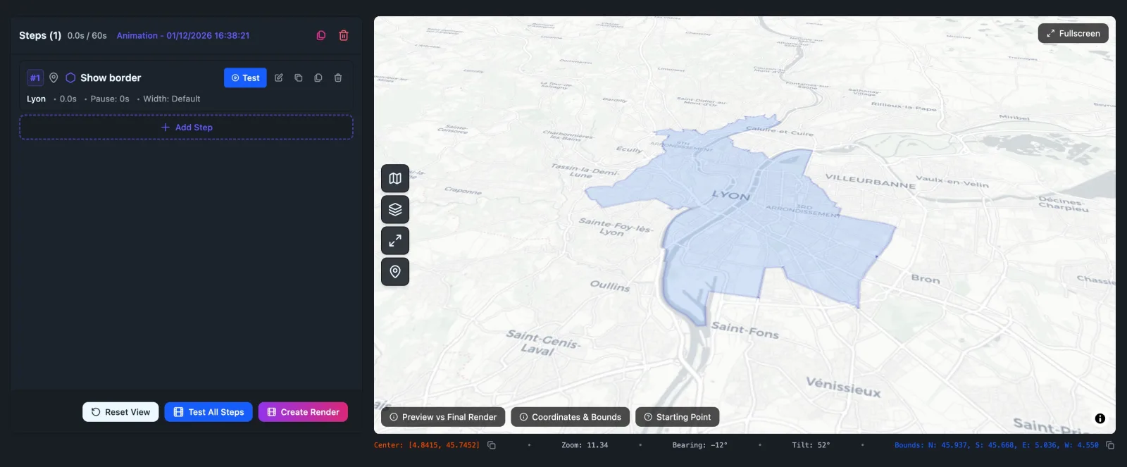The image size is (1127, 467).
Task: Click the location pin icon in the Show border step
Action: click(x=54, y=77)
